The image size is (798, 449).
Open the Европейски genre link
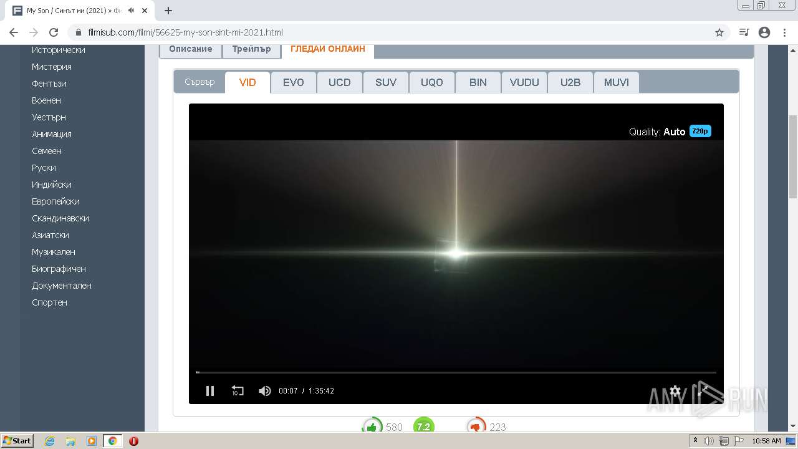(x=55, y=201)
